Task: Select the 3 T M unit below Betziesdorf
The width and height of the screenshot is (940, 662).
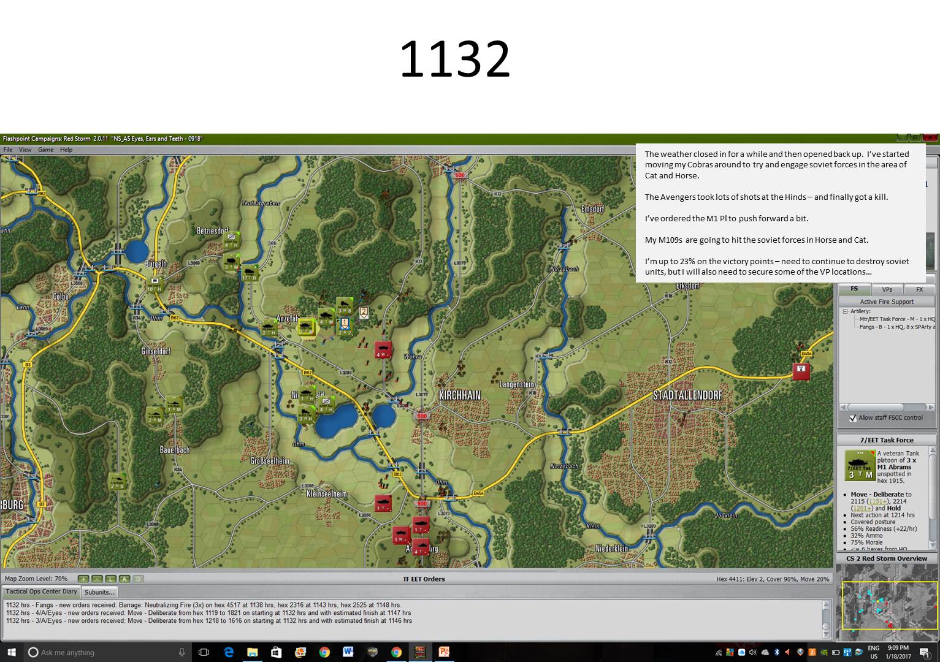Action: click(231, 262)
